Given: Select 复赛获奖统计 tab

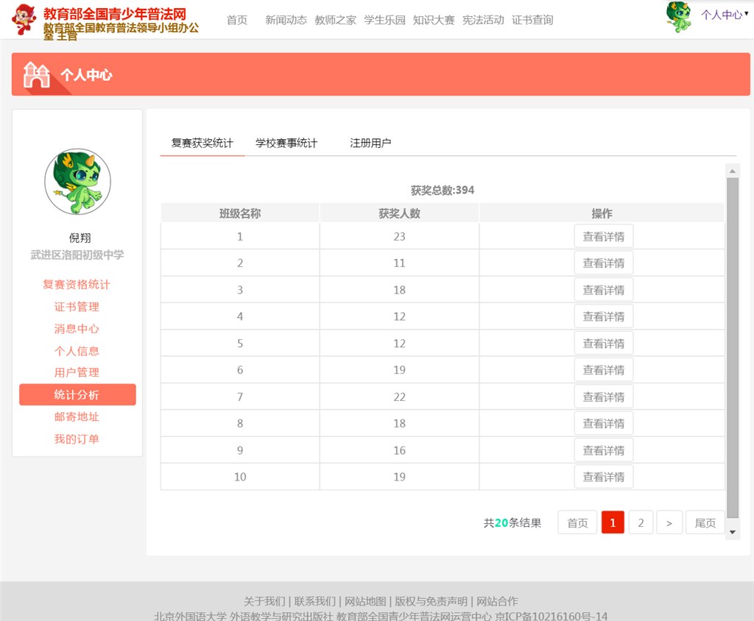Looking at the screenshot, I should (x=202, y=143).
